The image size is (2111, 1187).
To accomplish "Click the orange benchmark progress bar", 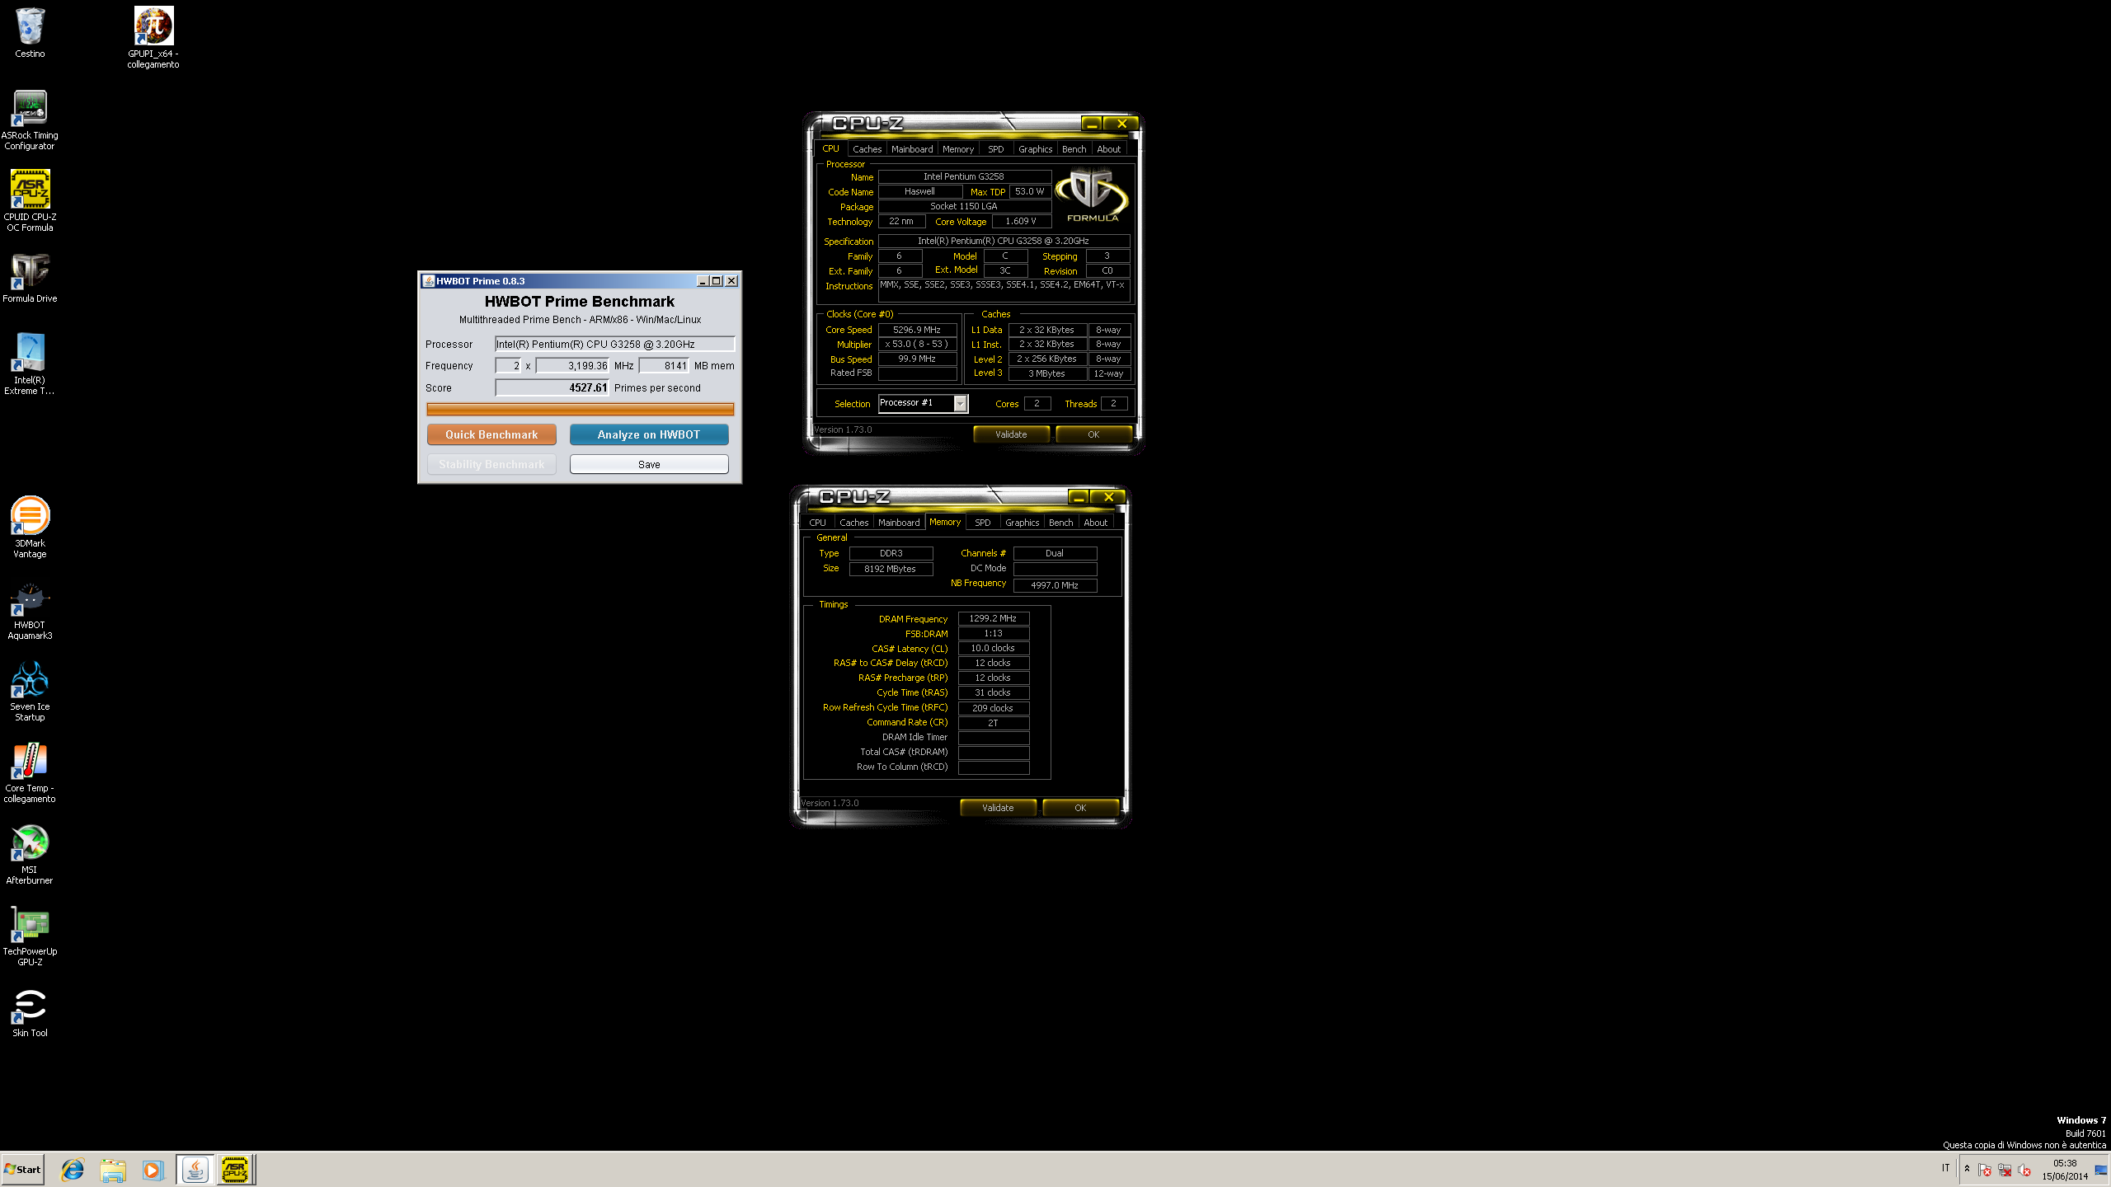I will click(x=580, y=409).
